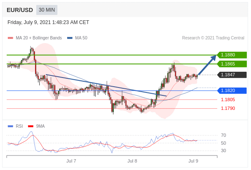Click the 9MA legend red marker
The width and height of the screenshot is (251, 170).
(30, 126)
